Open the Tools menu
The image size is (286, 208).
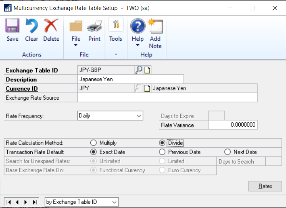click(115, 31)
